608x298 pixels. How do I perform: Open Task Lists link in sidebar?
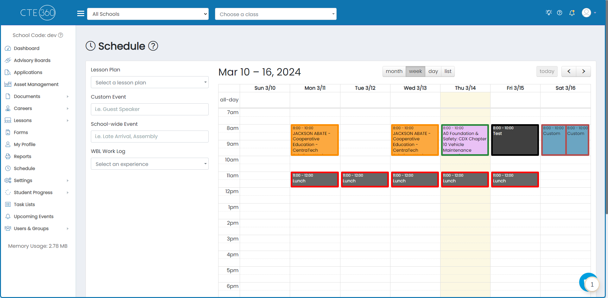[24, 204]
